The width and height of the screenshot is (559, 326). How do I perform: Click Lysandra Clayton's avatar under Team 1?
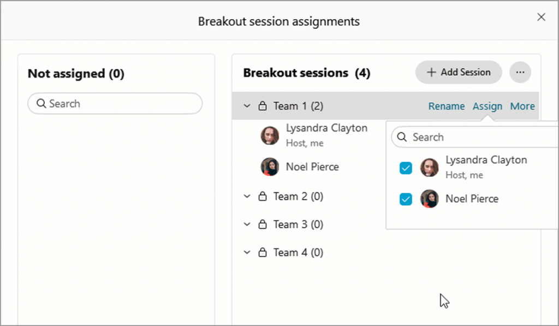[269, 135]
